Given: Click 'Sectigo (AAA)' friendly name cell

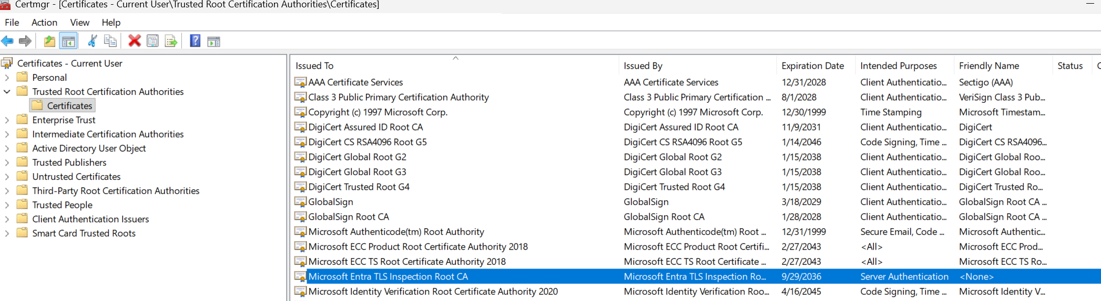Looking at the screenshot, I should point(986,82).
